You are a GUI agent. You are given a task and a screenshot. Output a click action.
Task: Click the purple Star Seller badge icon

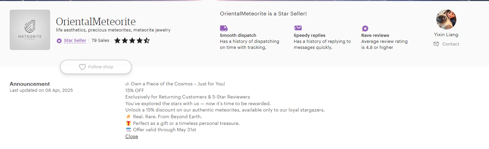pos(59,41)
